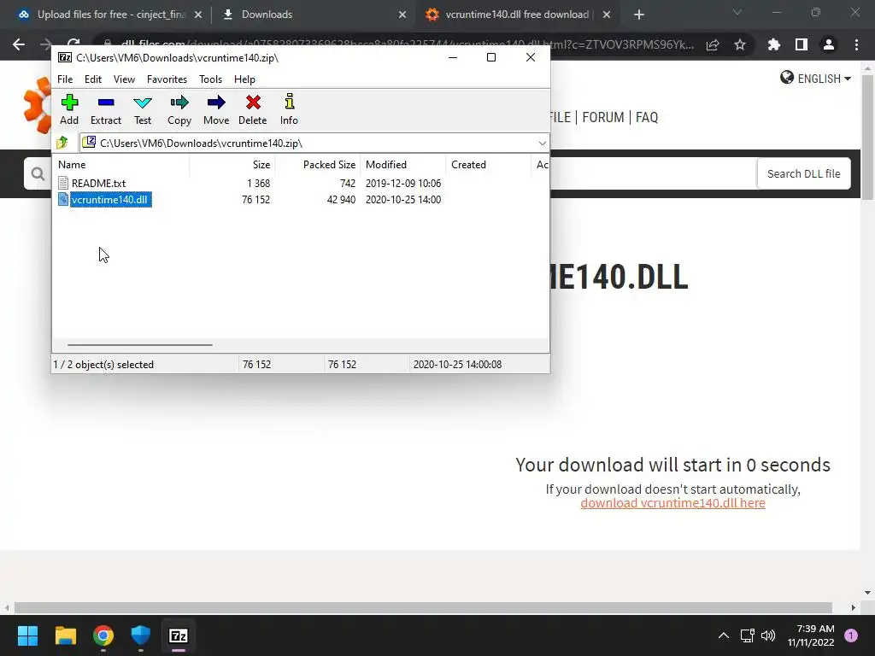Click the Chrome taskbar icon
Image resolution: width=875 pixels, height=656 pixels.
pyautogui.click(x=103, y=635)
